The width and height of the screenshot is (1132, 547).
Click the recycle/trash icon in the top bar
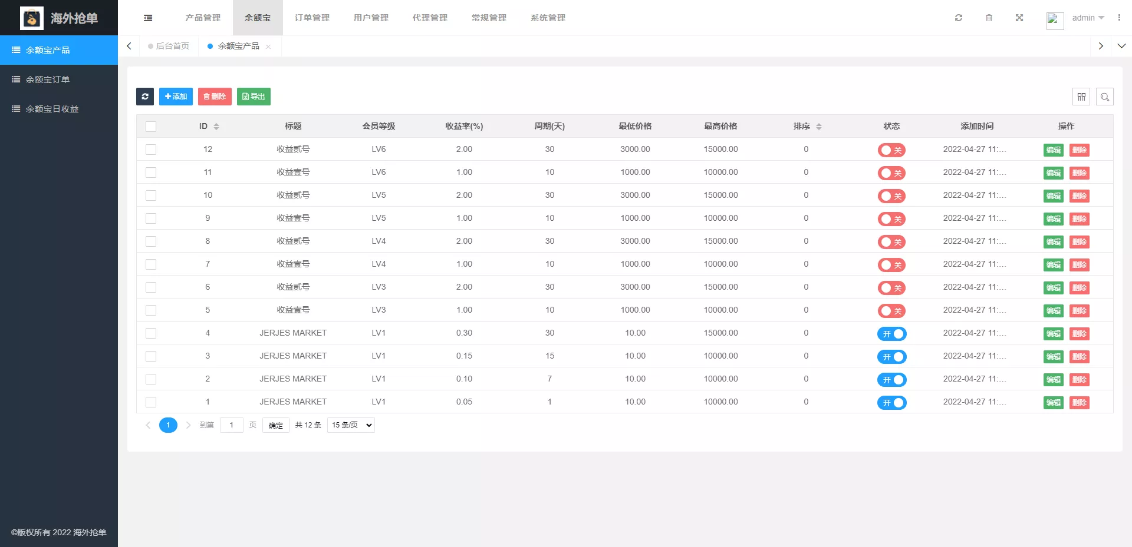click(989, 18)
